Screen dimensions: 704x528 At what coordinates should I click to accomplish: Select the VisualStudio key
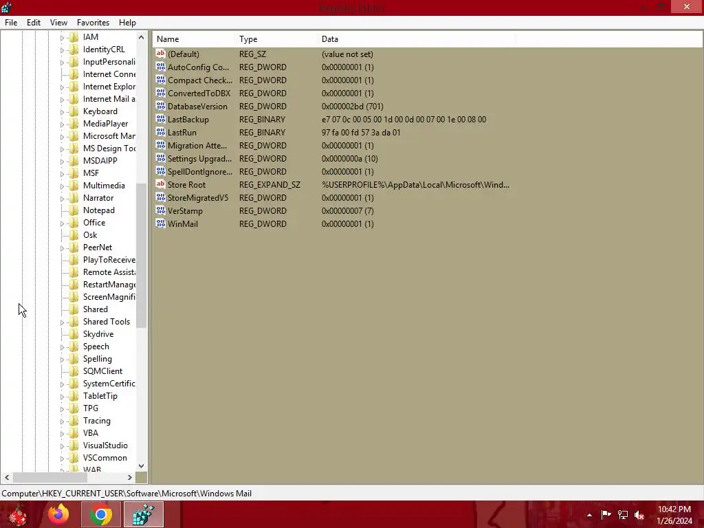(x=105, y=445)
